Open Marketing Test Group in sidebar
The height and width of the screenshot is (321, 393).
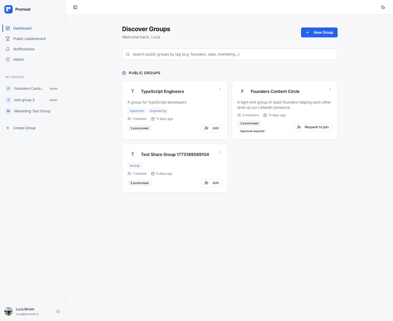(33, 111)
